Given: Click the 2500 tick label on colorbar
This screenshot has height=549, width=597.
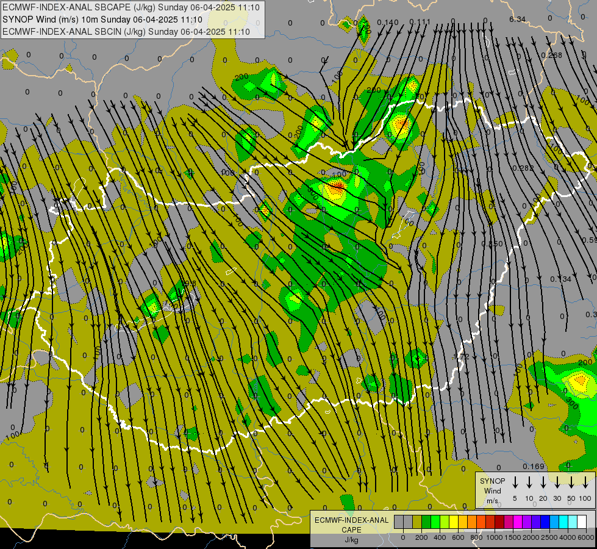Looking at the screenshot, I should pos(549,537).
